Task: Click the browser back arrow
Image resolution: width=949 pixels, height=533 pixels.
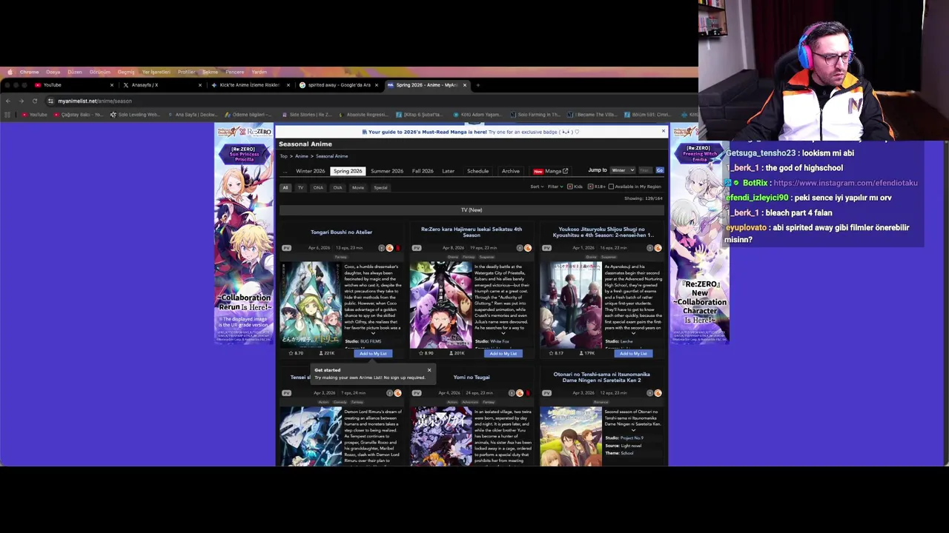Action: [x=7, y=101]
